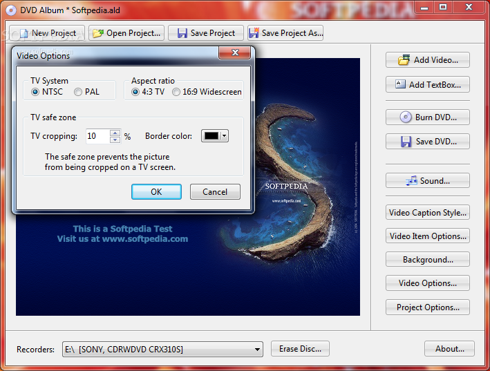Minimize the DVD Album window
This screenshot has width=490, height=371.
424,7
